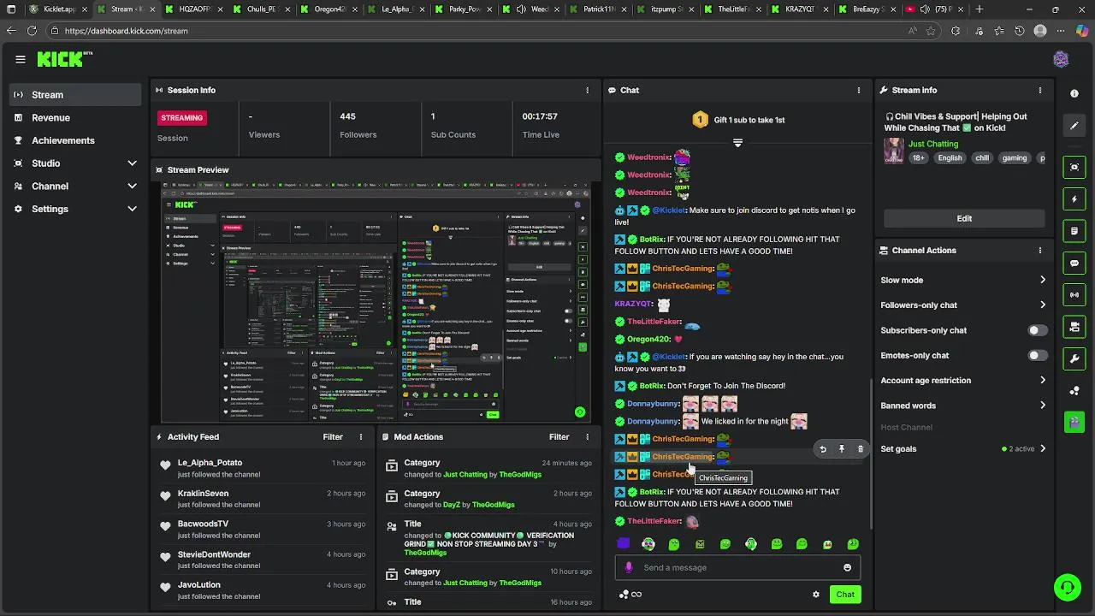Click Donnaybunny username in 'We licked in' message
Screen dimensions: 1095x616
point(653,422)
